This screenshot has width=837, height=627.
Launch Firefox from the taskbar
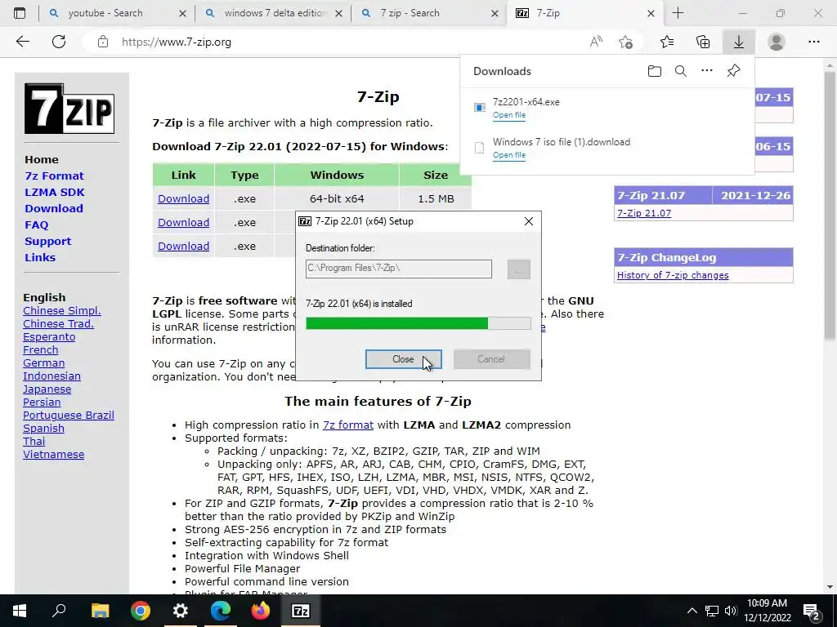261,611
